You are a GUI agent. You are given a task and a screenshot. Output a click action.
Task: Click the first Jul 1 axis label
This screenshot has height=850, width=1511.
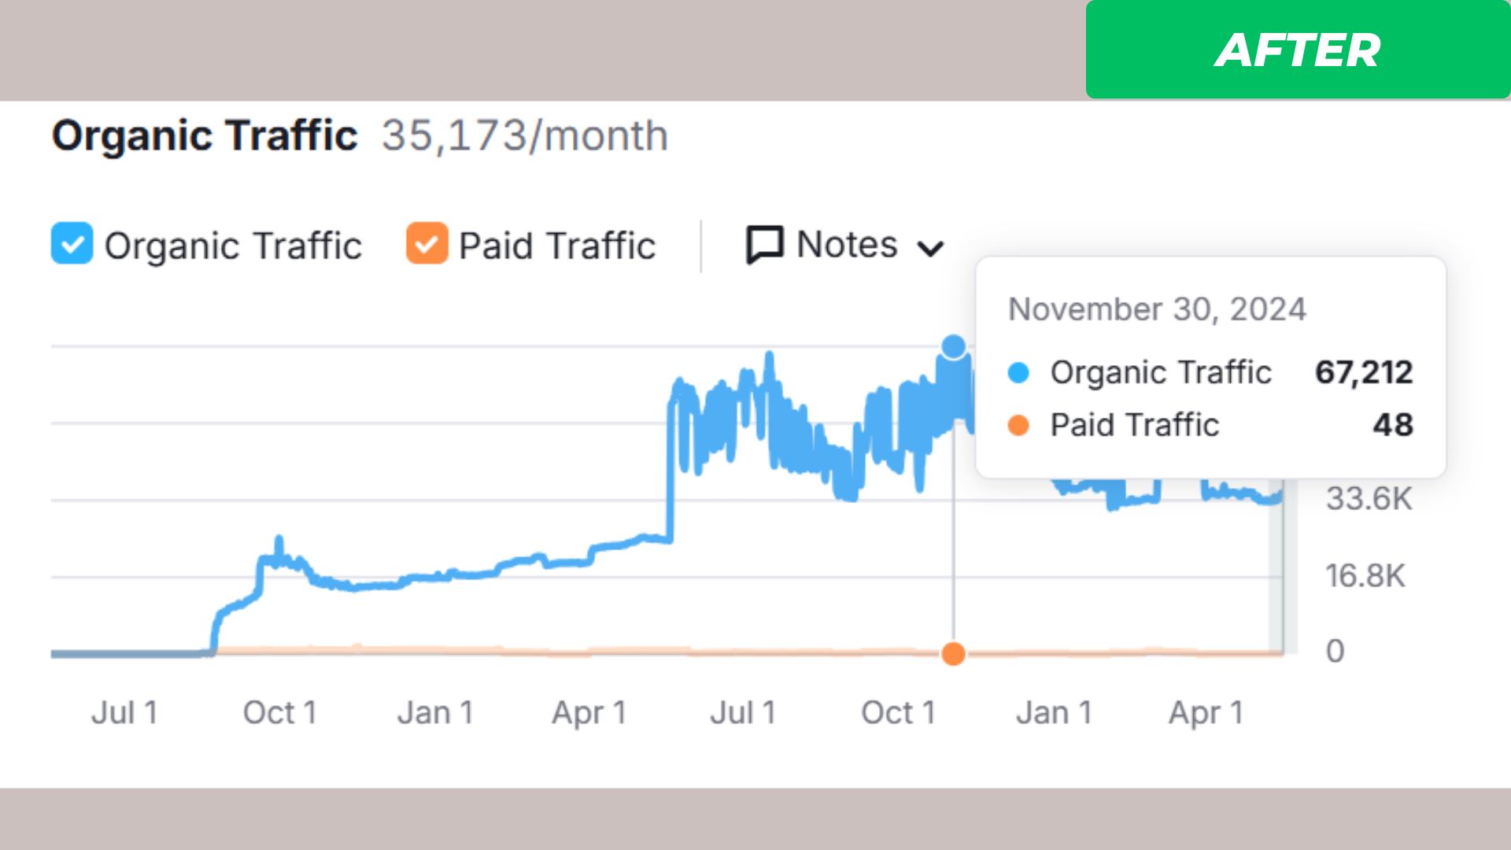pos(124,712)
